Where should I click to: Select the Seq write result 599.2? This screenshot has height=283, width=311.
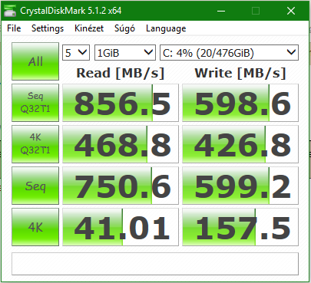pyautogui.click(x=240, y=186)
